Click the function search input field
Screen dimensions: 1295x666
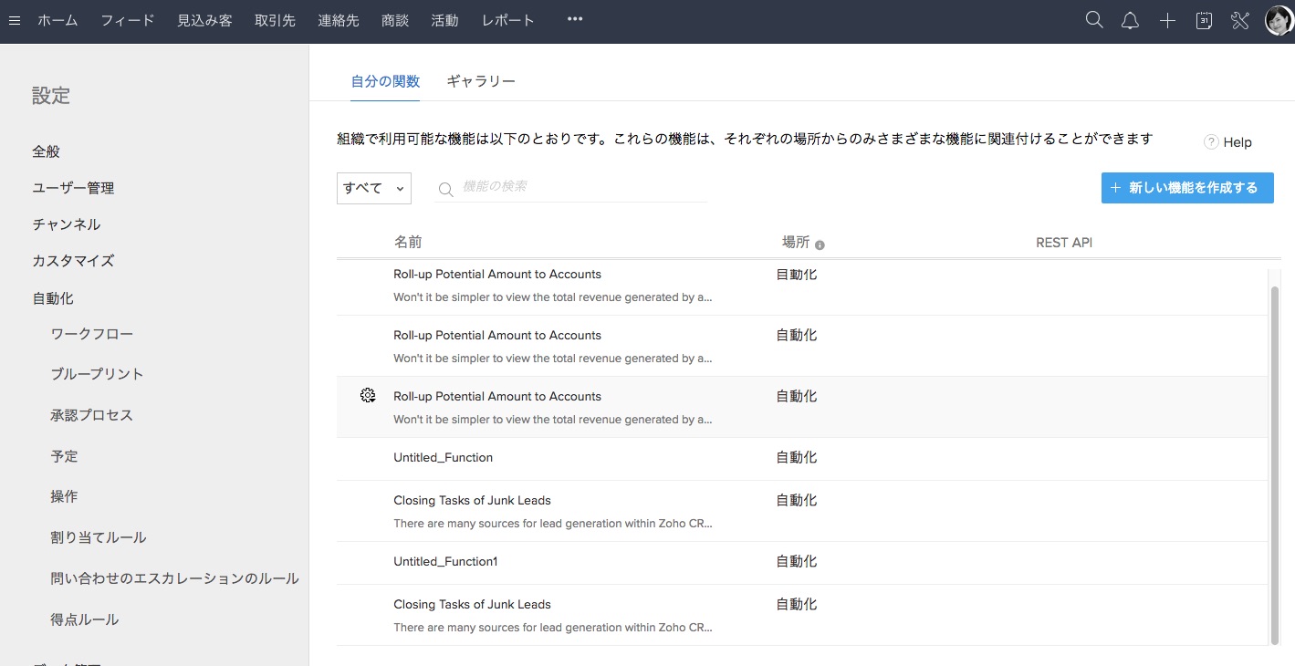582,187
